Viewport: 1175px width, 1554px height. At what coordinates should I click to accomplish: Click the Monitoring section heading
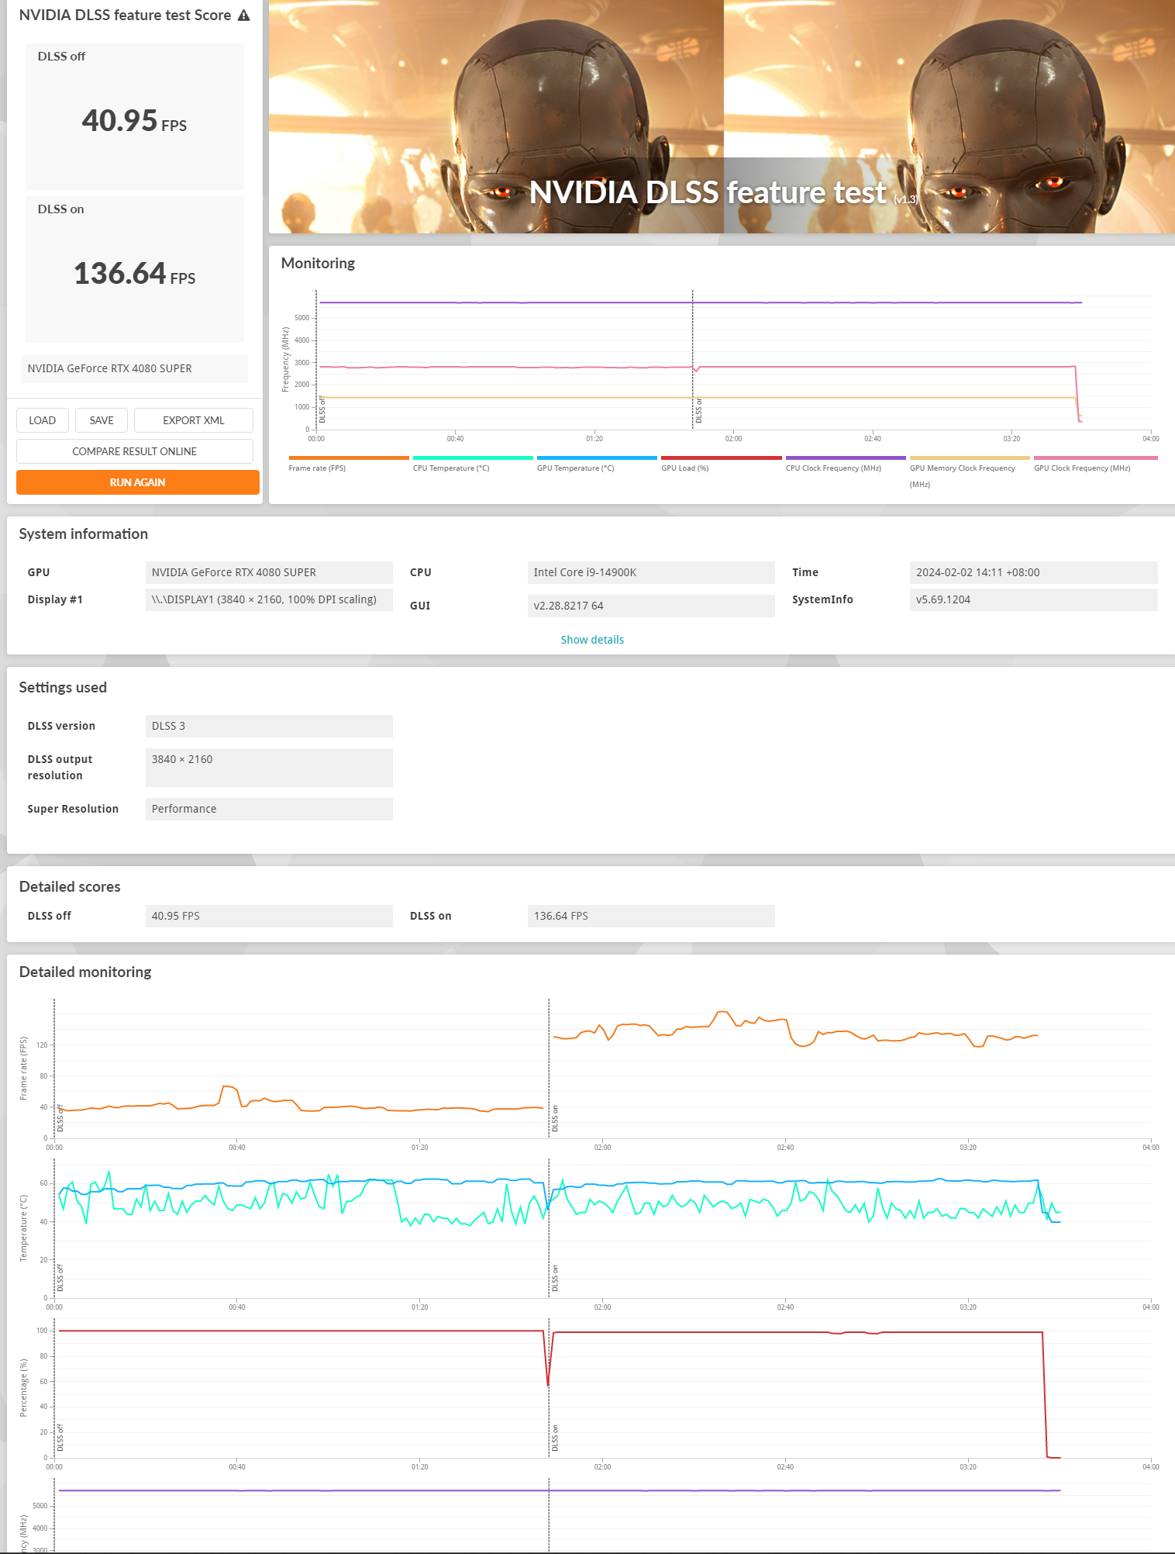coord(318,263)
